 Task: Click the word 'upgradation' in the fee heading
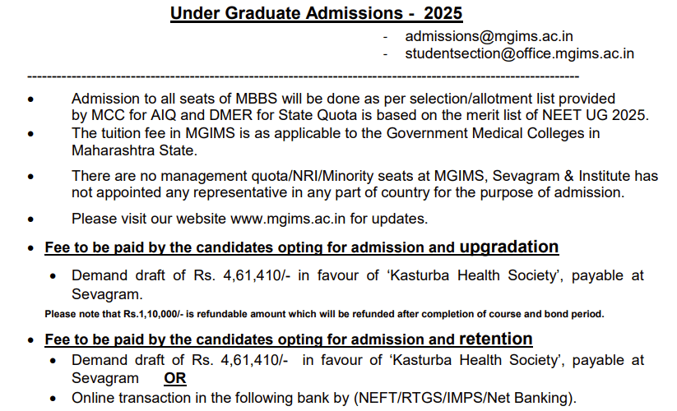[508, 247]
